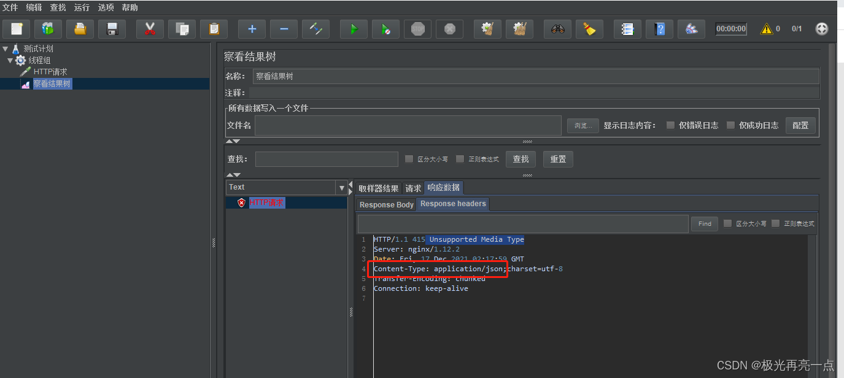
Task: Click the 名称 input field
Action: pos(536,76)
